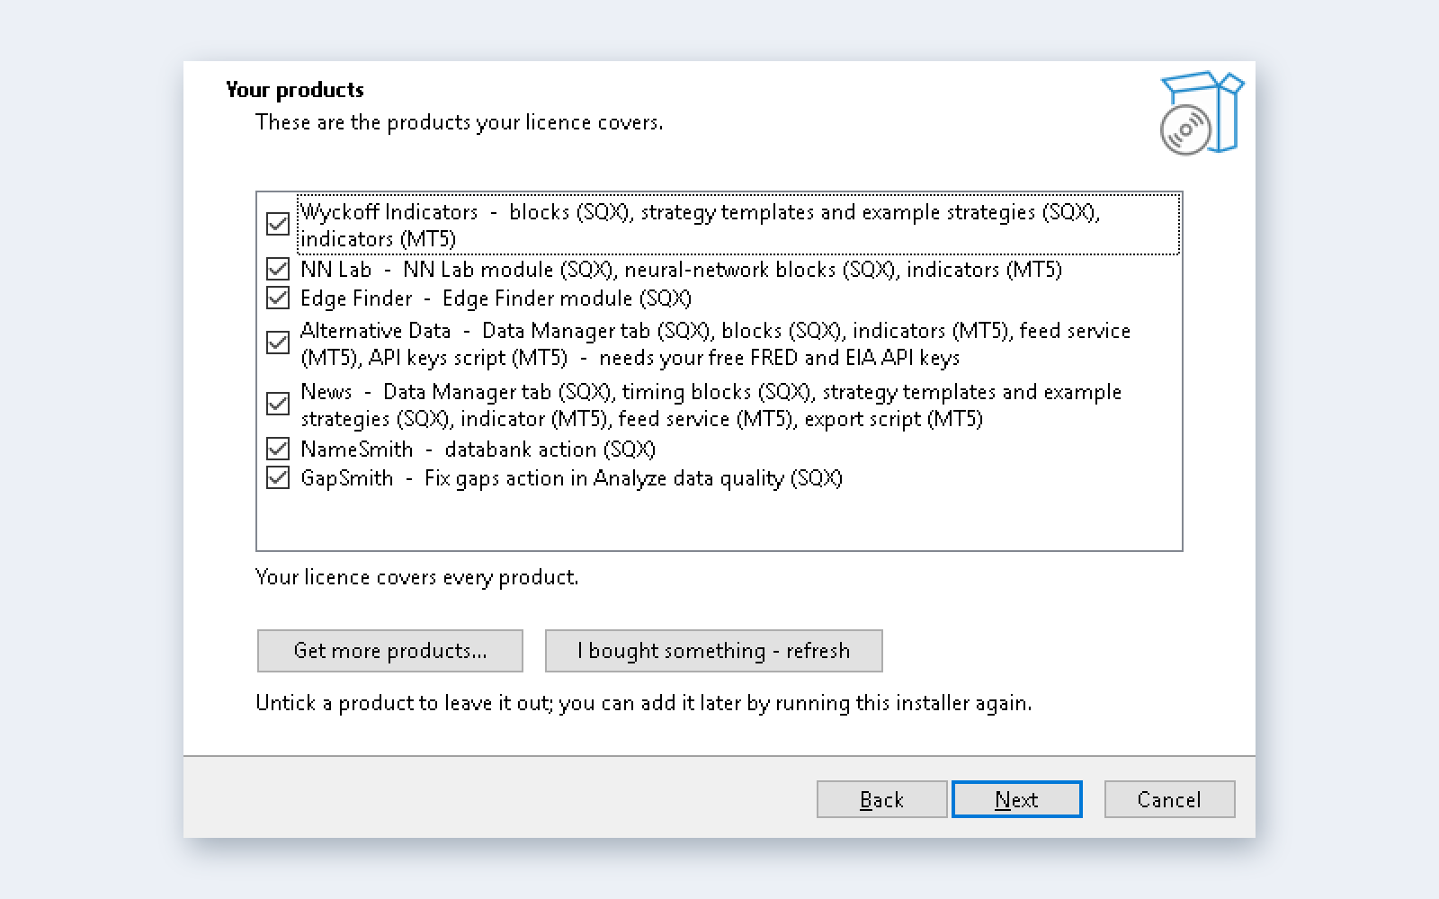Disable the Alternative Data product checkbox
1439x899 pixels.
click(278, 343)
